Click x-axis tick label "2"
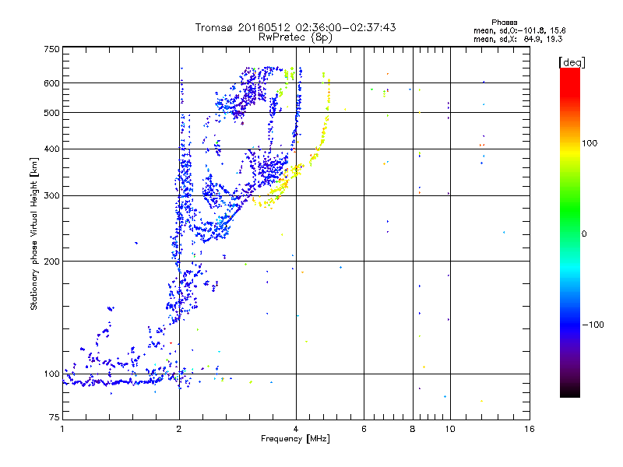This screenshot has width=623, height=467. (179, 429)
